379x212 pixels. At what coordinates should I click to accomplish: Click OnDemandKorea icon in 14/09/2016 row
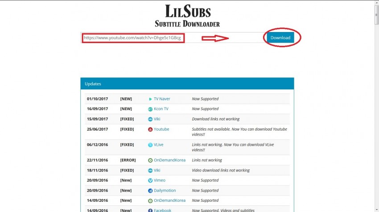click(150, 201)
